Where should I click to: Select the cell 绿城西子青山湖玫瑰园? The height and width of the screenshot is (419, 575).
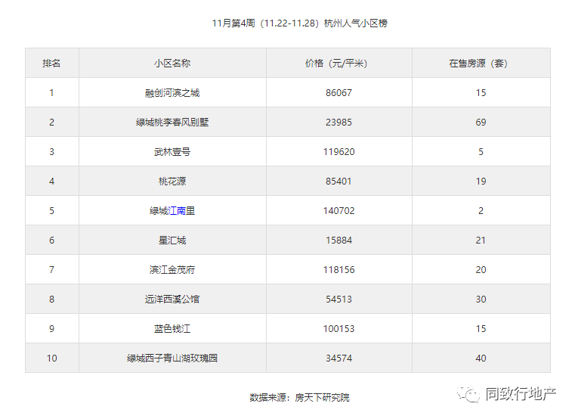click(x=172, y=358)
